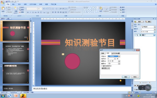
Task: Click the Replace (替换) button
Action: coord(123,10)
